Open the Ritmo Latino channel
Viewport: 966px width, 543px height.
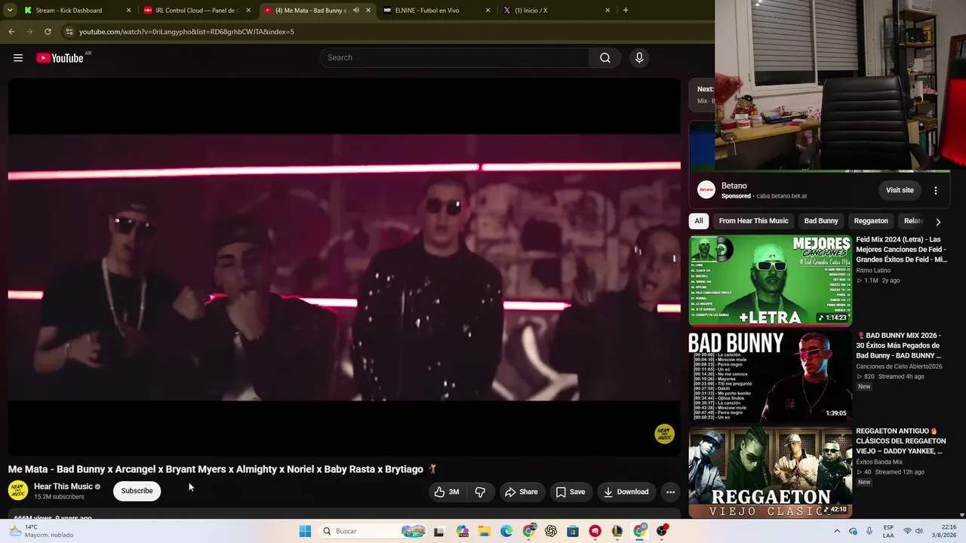(x=873, y=270)
